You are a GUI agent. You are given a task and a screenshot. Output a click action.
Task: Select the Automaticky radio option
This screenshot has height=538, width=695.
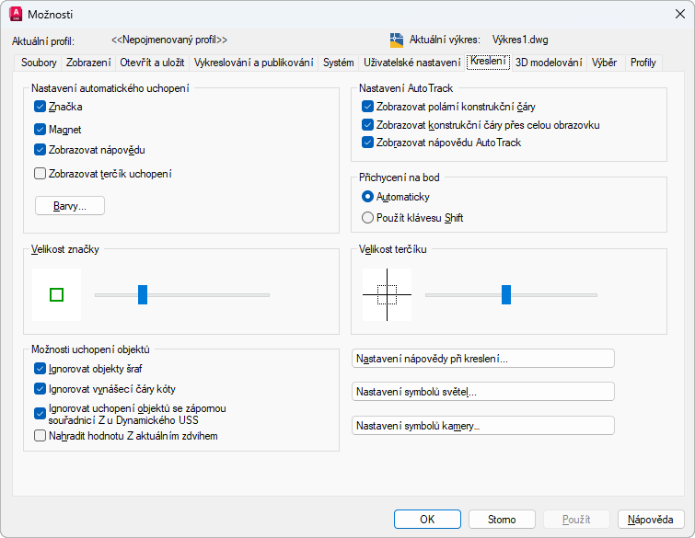pos(368,197)
